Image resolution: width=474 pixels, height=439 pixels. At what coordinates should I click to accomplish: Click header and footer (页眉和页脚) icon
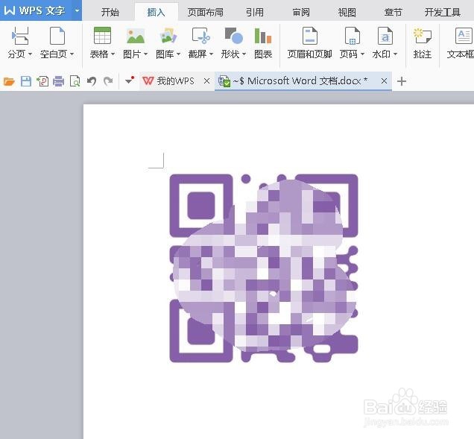click(x=310, y=36)
